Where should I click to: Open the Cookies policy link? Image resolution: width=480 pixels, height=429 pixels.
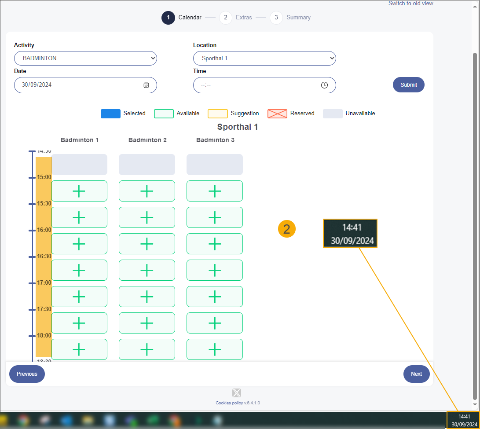coord(229,403)
